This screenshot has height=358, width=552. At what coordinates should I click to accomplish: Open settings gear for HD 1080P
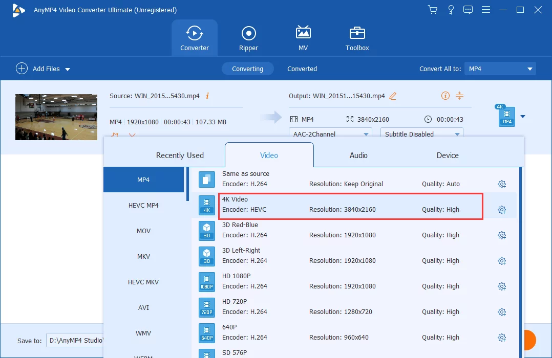click(x=502, y=286)
